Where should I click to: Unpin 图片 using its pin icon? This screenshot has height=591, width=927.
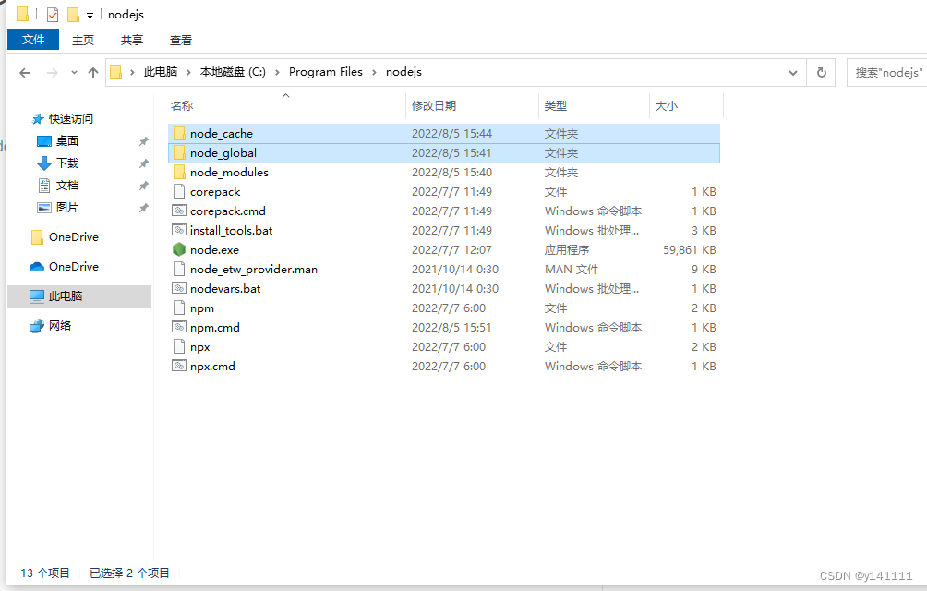[144, 208]
